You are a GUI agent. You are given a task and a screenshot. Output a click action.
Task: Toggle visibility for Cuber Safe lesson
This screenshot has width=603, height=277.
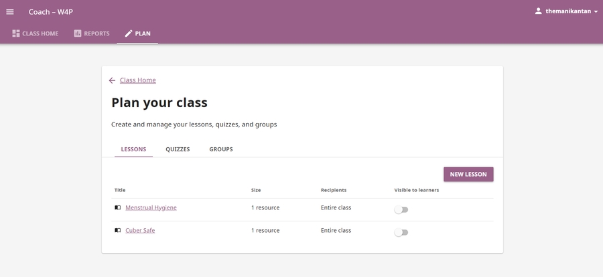click(401, 233)
